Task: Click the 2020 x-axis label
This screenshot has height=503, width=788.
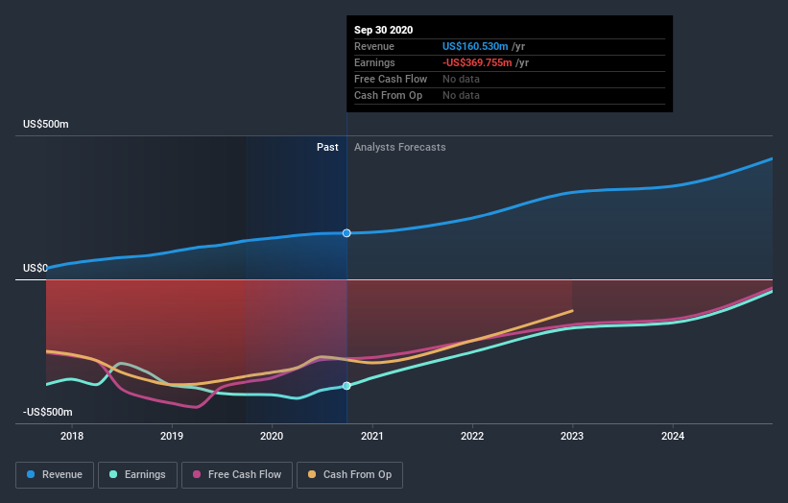Action: (272, 436)
